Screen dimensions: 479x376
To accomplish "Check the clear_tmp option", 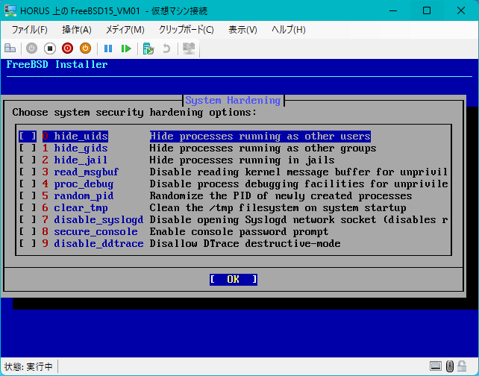I will coord(28,207).
